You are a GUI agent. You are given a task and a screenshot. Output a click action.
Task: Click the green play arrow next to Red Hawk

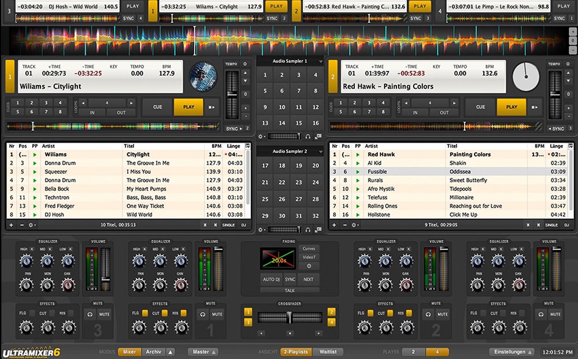[359, 155]
